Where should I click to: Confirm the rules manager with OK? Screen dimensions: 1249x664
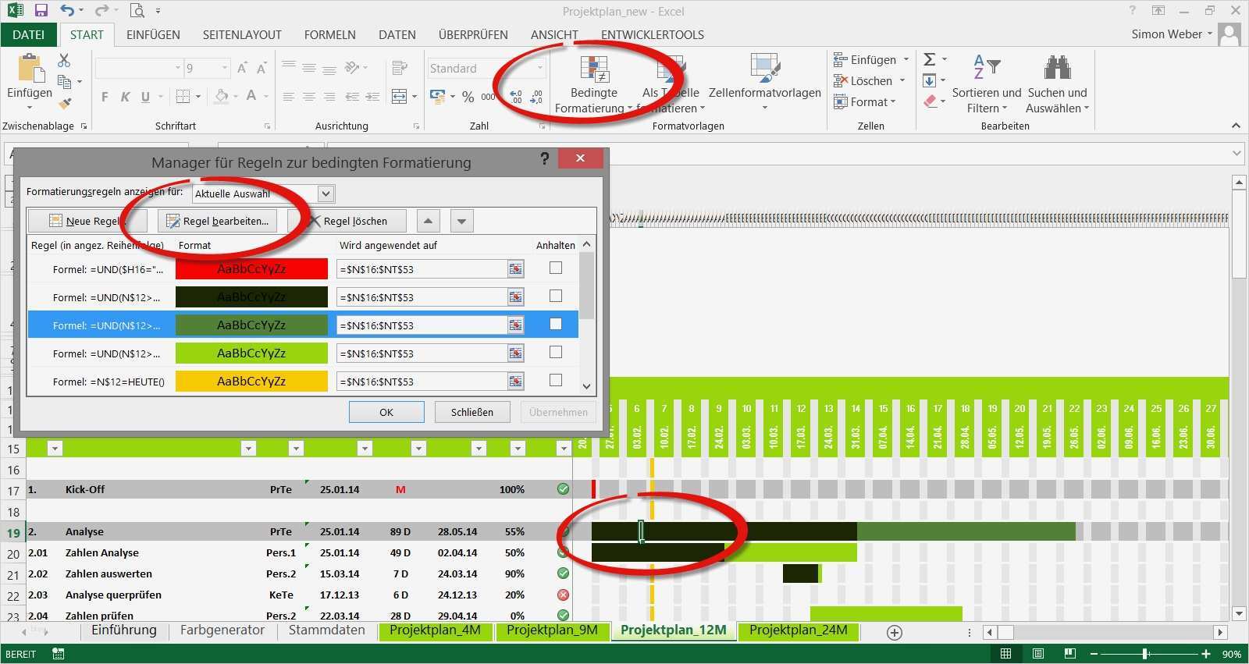[x=386, y=412]
